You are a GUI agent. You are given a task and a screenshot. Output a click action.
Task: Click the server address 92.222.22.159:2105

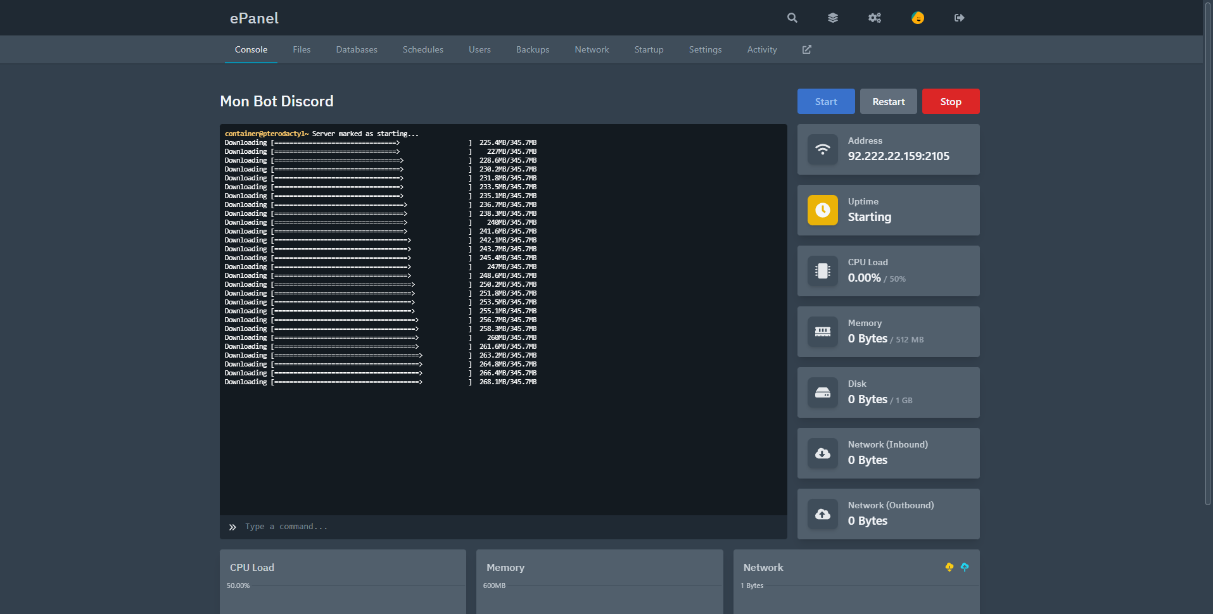pos(898,156)
